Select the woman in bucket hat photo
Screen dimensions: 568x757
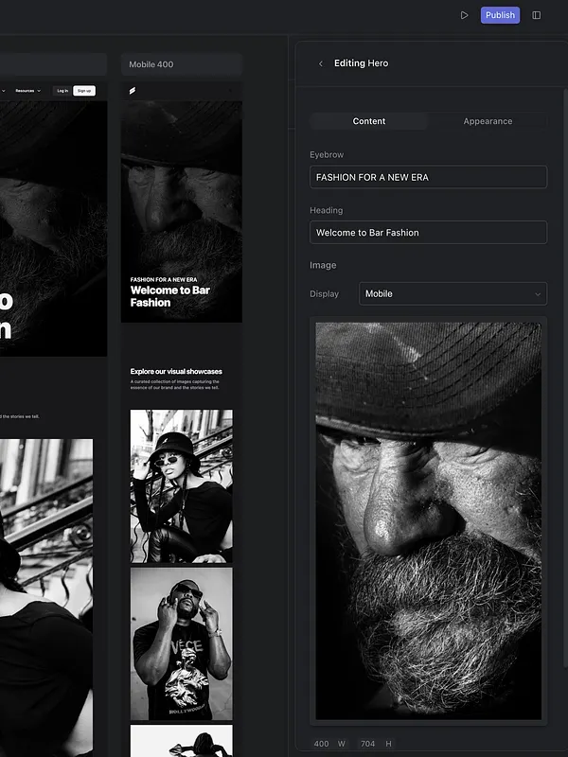coord(181,486)
